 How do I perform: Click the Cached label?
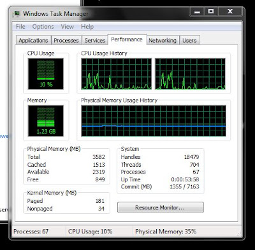36,165
